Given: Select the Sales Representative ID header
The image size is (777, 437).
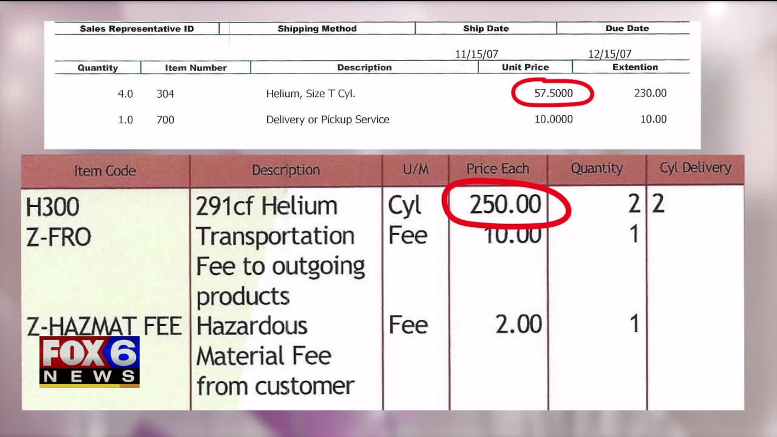Looking at the screenshot, I should click(137, 29).
